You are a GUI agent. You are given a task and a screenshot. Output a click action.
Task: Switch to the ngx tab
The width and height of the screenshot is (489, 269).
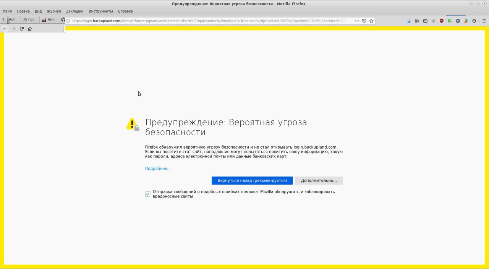pos(29,19)
